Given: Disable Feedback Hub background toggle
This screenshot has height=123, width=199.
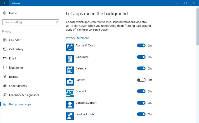Looking at the screenshot, I should pyautogui.click(x=141, y=114).
